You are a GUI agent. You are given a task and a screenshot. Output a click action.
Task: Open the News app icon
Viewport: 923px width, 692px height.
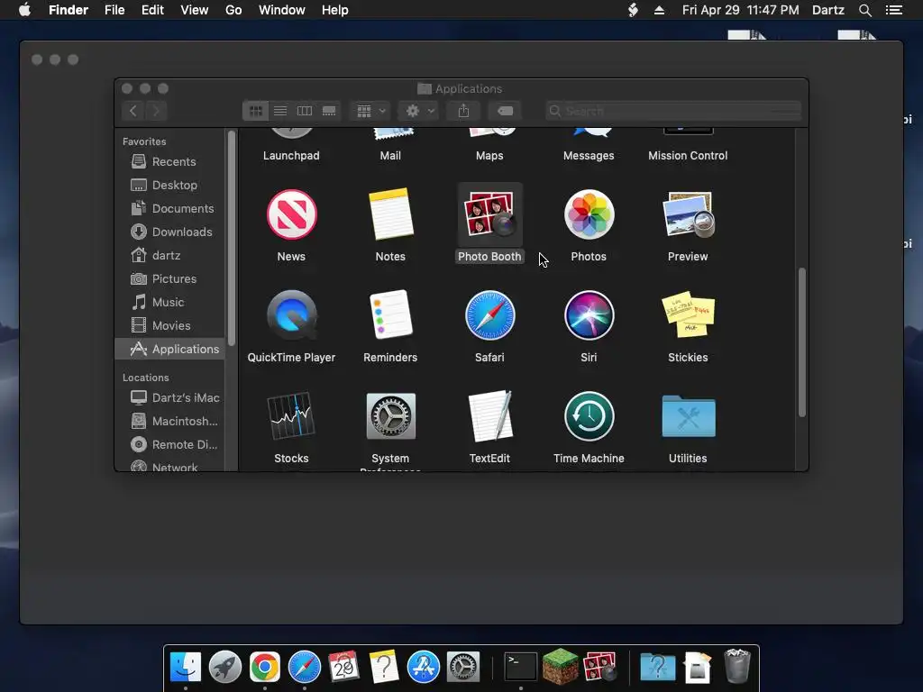click(x=291, y=214)
